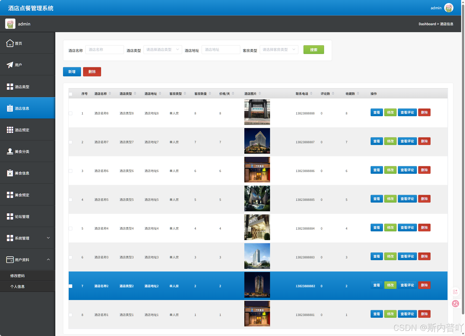Check the row checkbox for 酒店名称6

[70, 171]
